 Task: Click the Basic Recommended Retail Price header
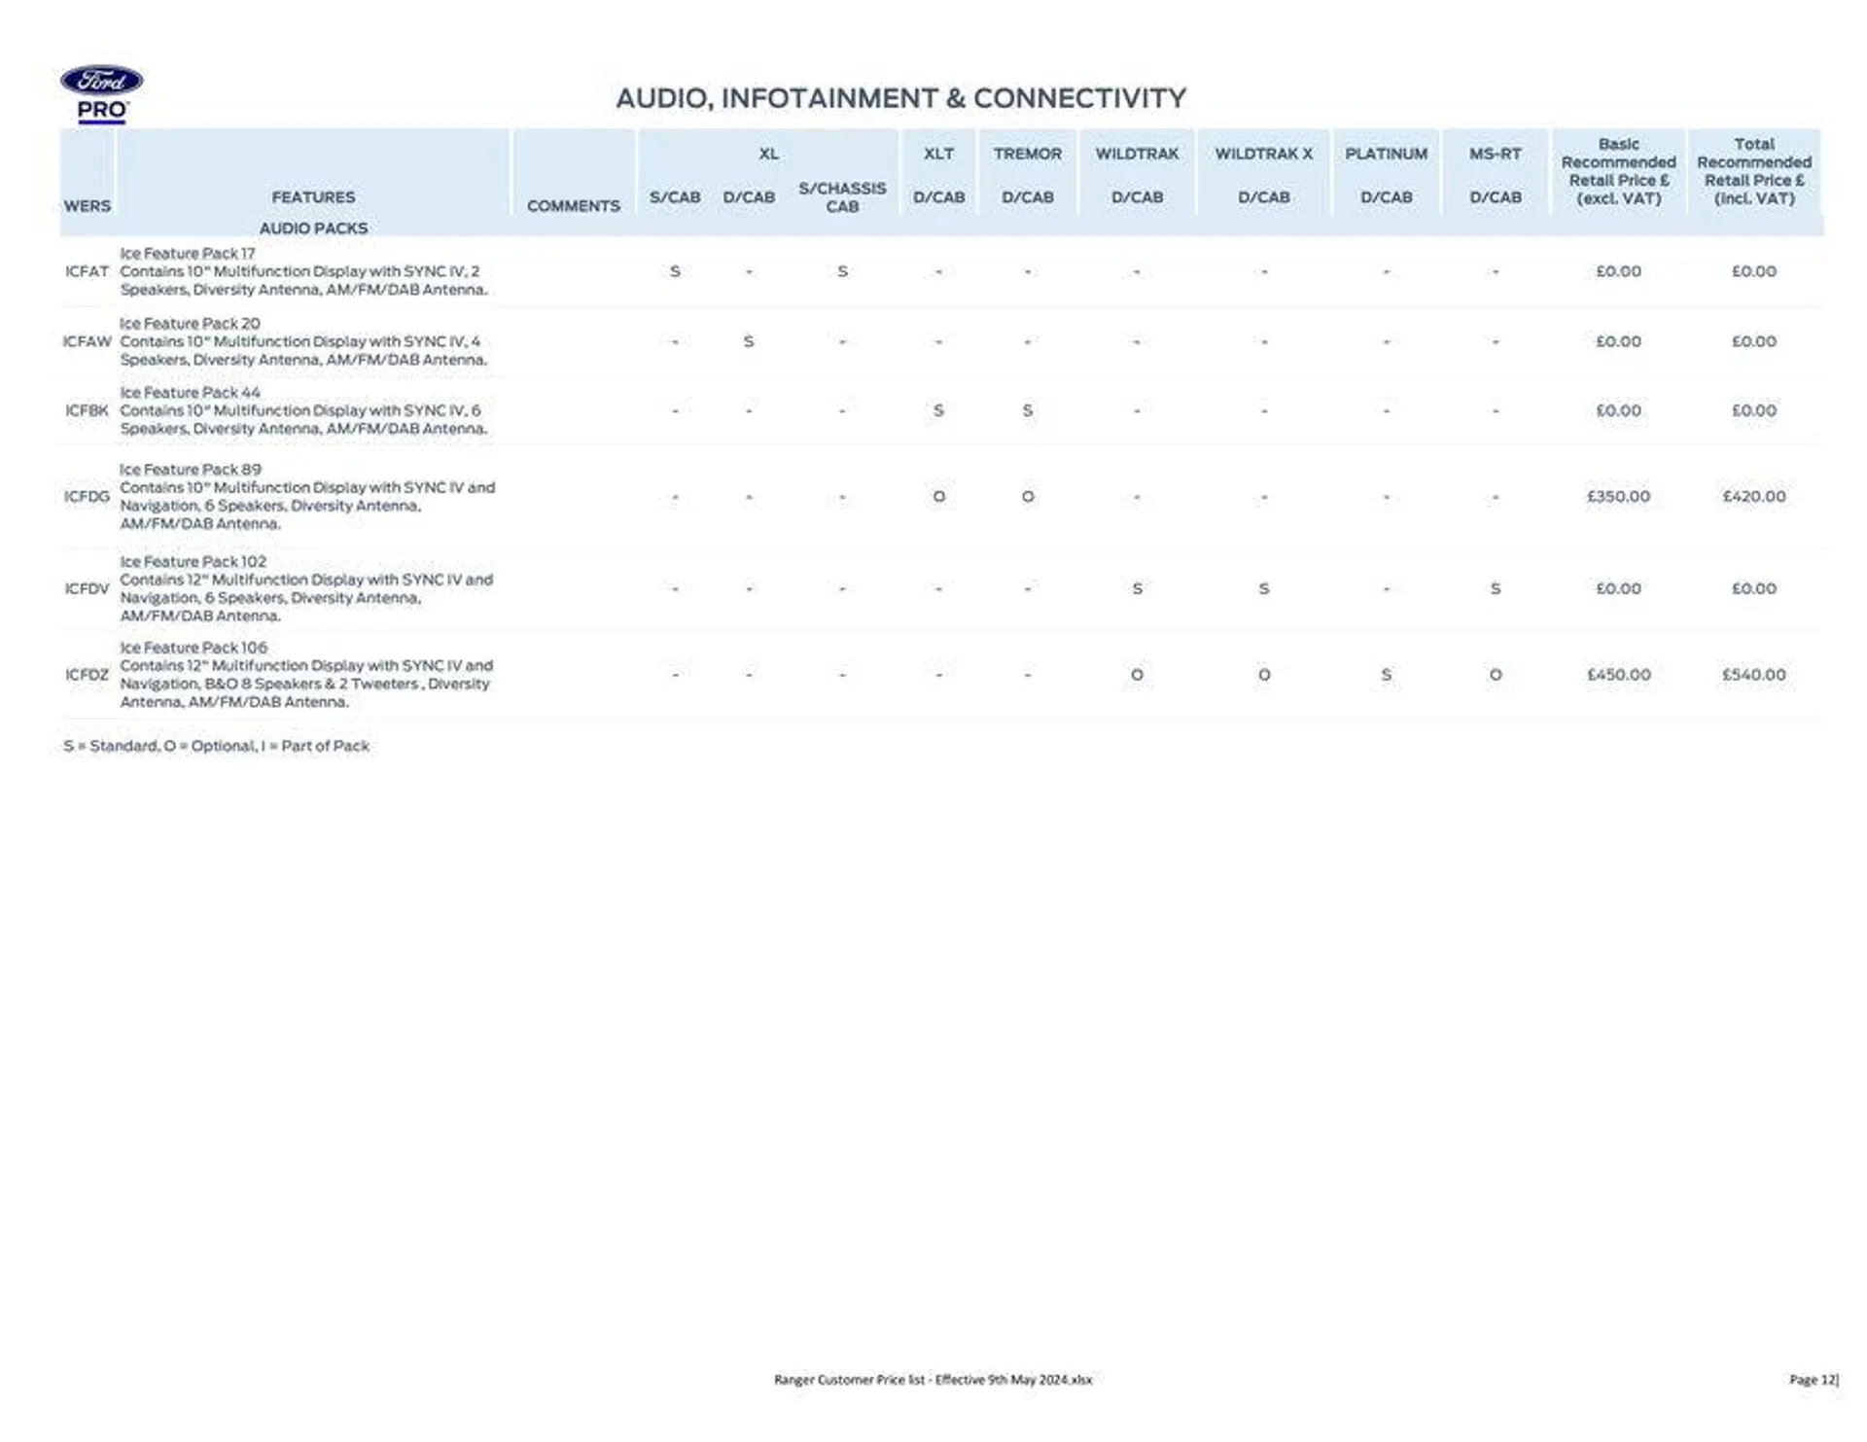tap(1618, 171)
